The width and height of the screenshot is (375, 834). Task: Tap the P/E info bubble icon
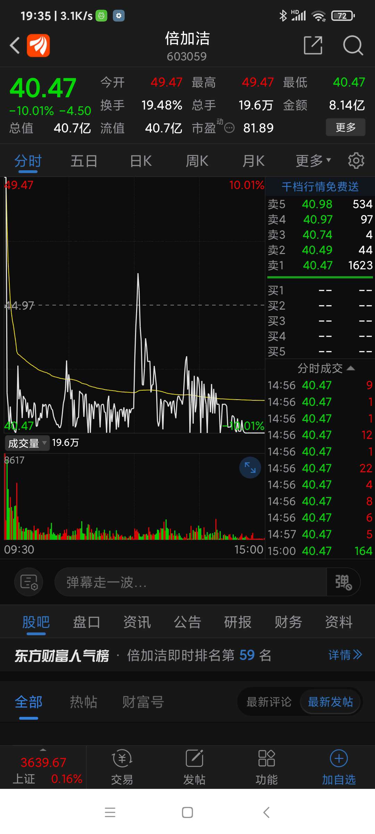229,128
